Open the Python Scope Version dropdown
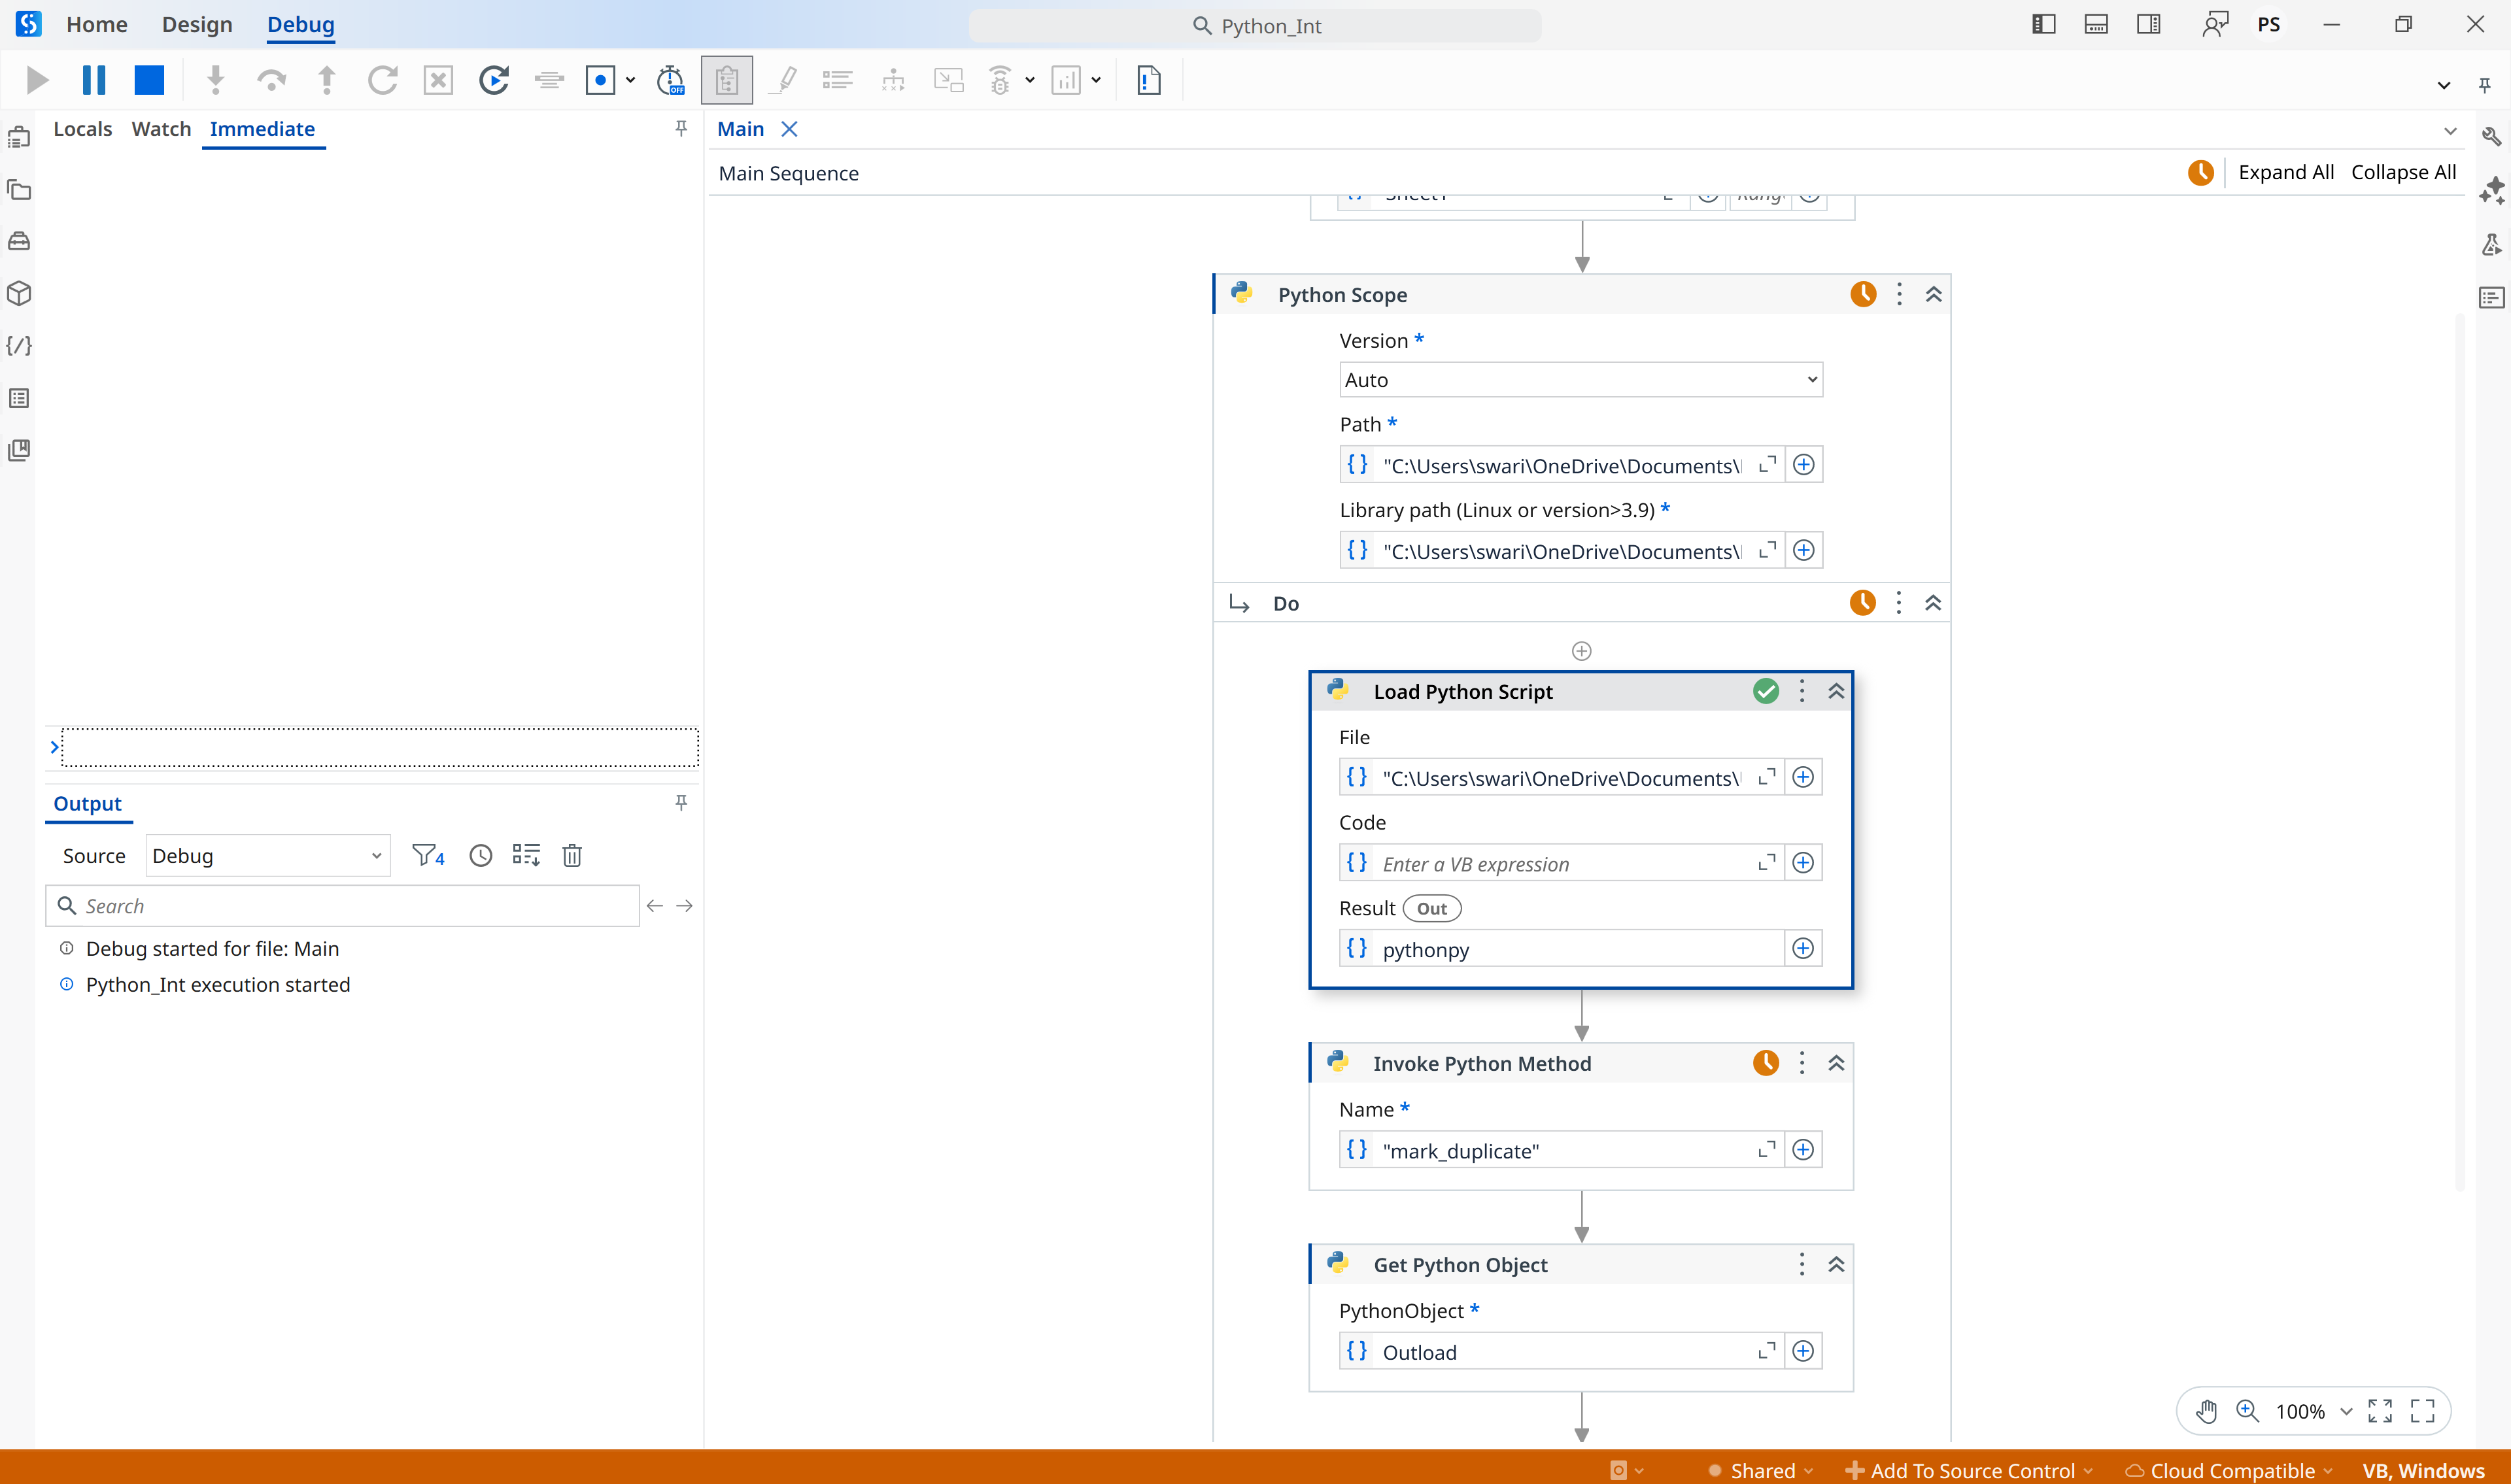 tap(1580, 380)
